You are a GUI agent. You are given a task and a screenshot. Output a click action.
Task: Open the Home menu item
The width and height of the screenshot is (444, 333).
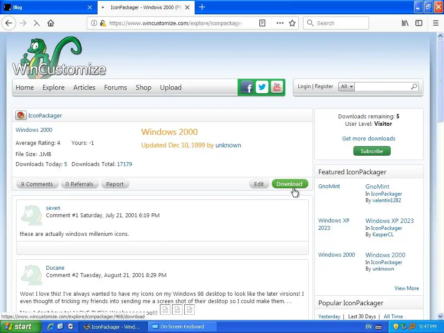pyautogui.click(x=25, y=88)
